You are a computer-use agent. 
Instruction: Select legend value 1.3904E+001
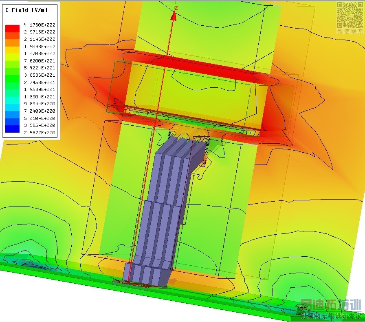(40, 97)
